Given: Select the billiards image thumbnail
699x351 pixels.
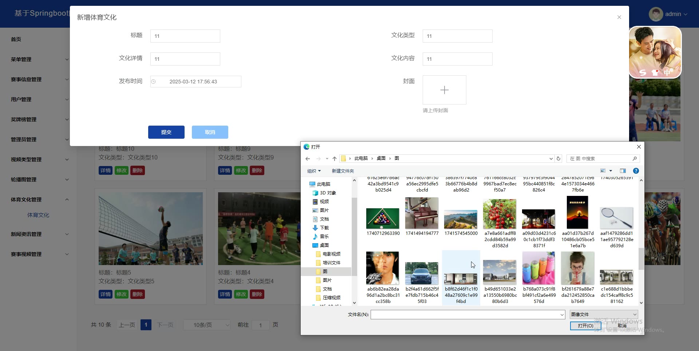Looking at the screenshot, I should pyautogui.click(x=383, y=218).
